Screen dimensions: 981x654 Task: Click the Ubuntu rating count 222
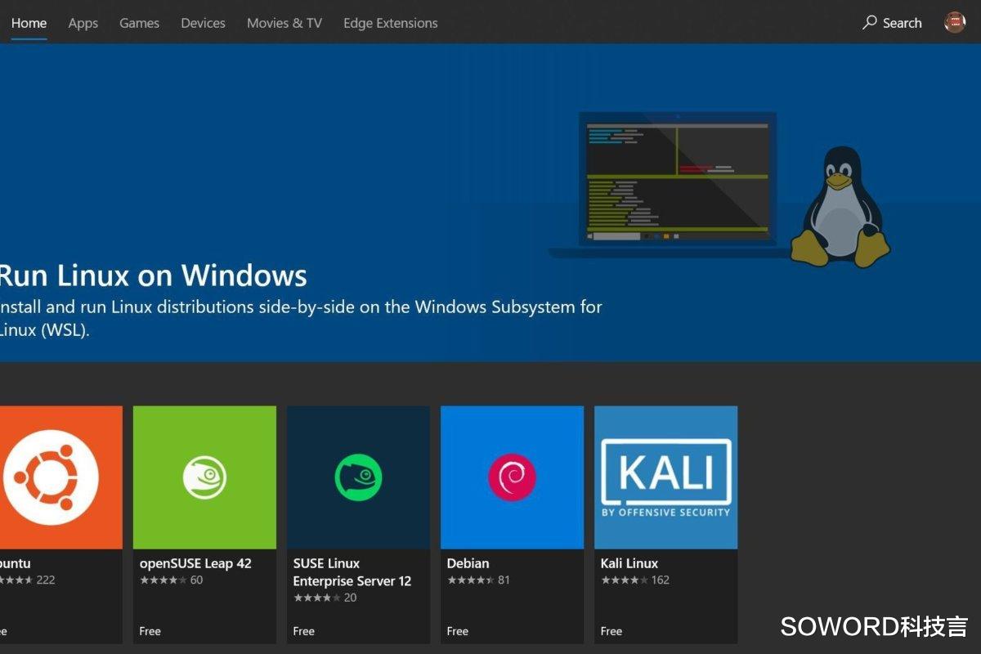pos(46,580)
